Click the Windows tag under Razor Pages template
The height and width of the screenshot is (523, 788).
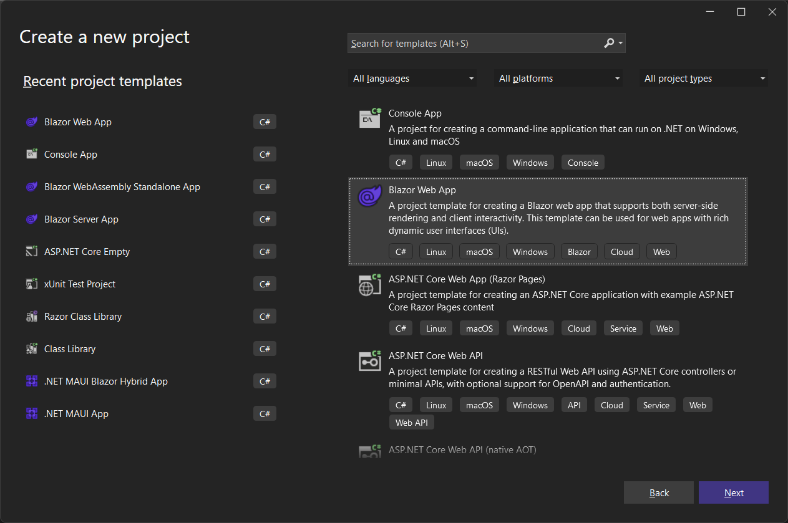[x=530, y=329]
